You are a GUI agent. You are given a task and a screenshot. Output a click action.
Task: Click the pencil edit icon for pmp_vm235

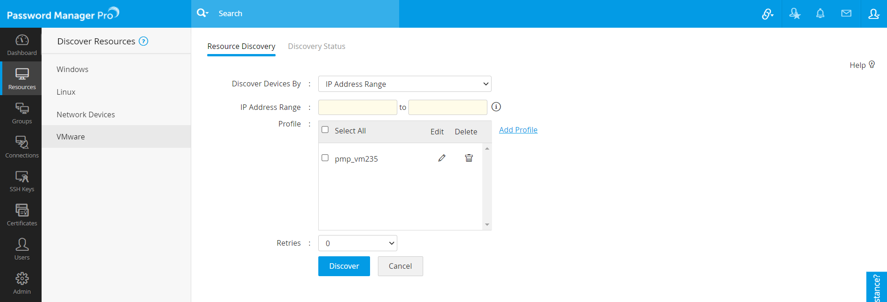click(x=442, y=158)
